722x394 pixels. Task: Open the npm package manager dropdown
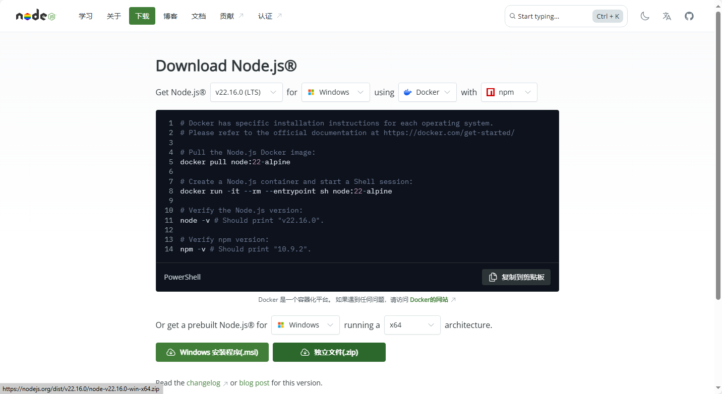click(x=509, y=92)
